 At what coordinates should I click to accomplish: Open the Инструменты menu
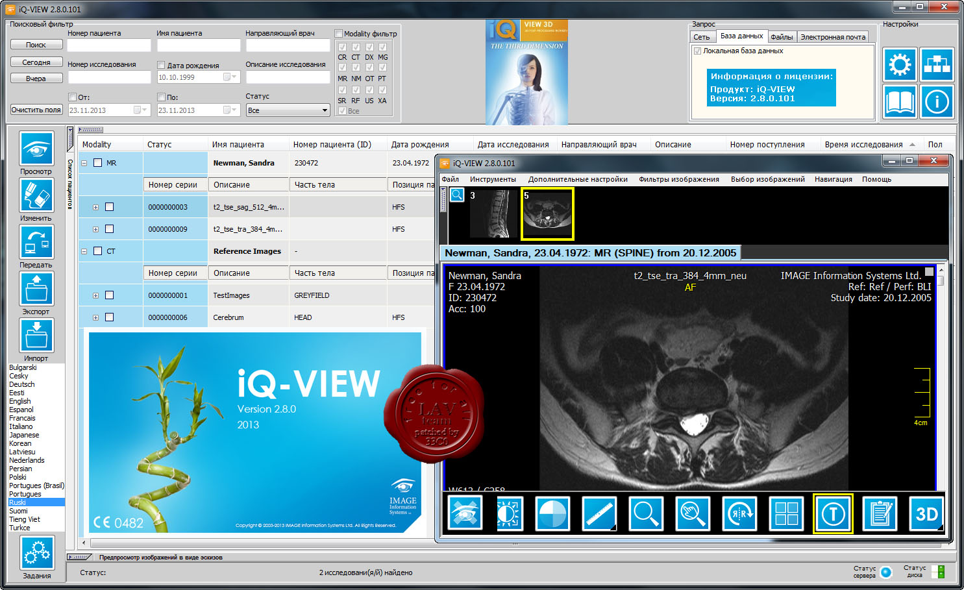pyautogui.click(x=493, y=179)
